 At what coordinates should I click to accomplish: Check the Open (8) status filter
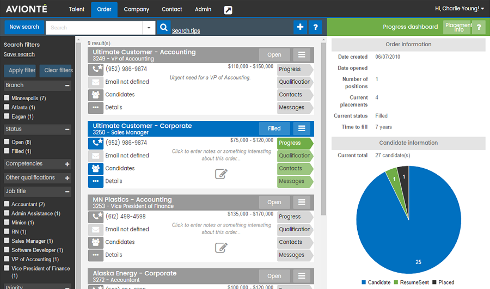click(x=7, y=142)
